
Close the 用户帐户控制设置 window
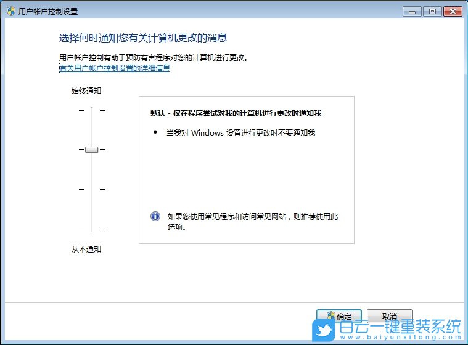(x=453, y=12)
